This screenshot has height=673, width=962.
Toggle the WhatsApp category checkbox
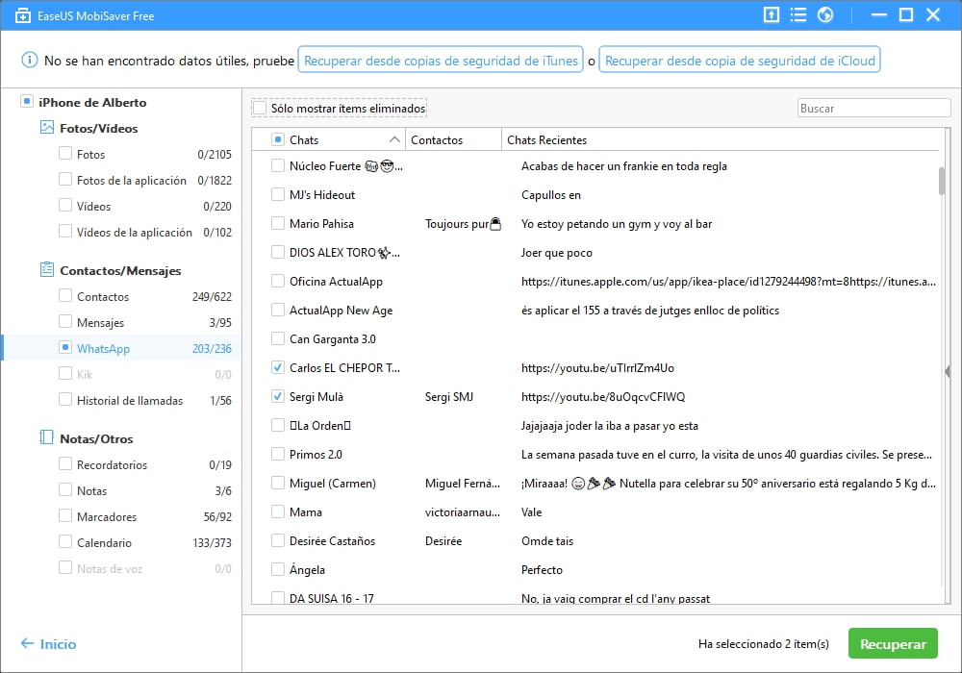point(65,347)
